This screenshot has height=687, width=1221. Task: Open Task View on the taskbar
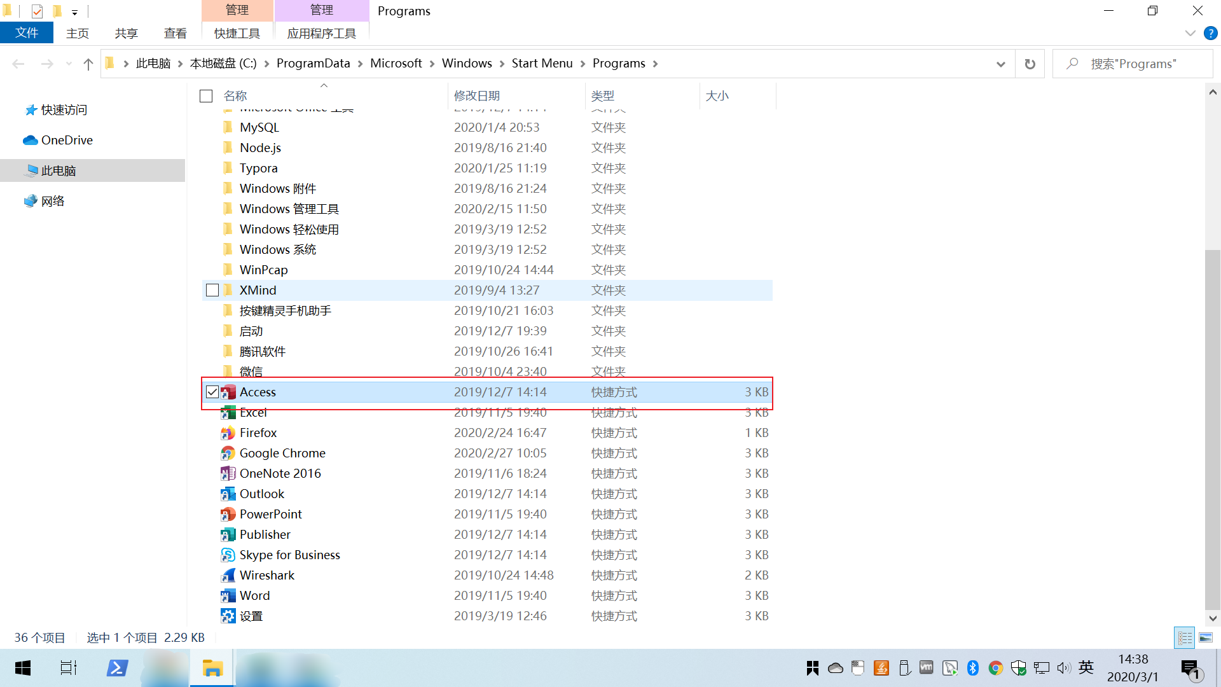click(x=68, y=668)
